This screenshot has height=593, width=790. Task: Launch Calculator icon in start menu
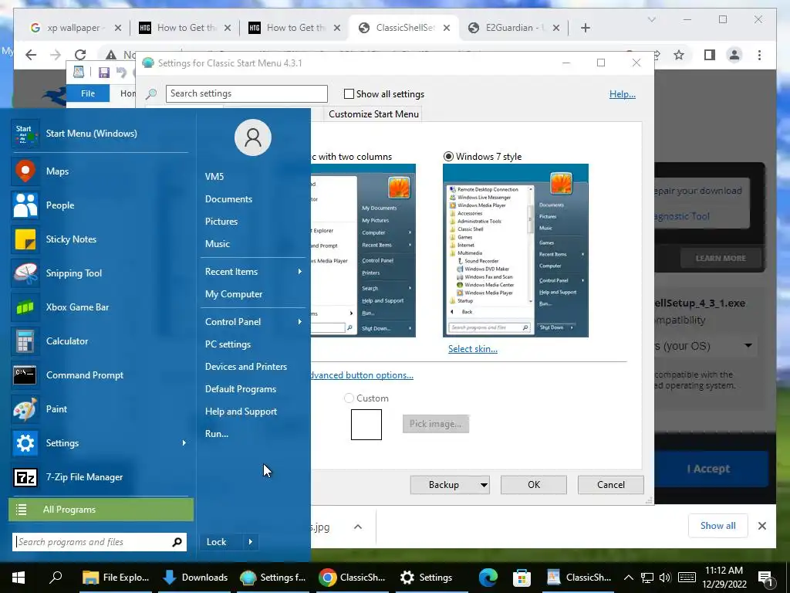click(x=25, y=341)
